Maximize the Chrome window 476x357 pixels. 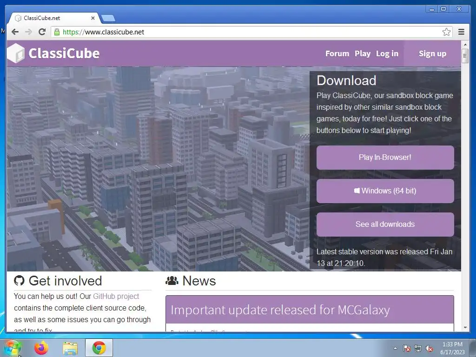[x=443, y=9]
